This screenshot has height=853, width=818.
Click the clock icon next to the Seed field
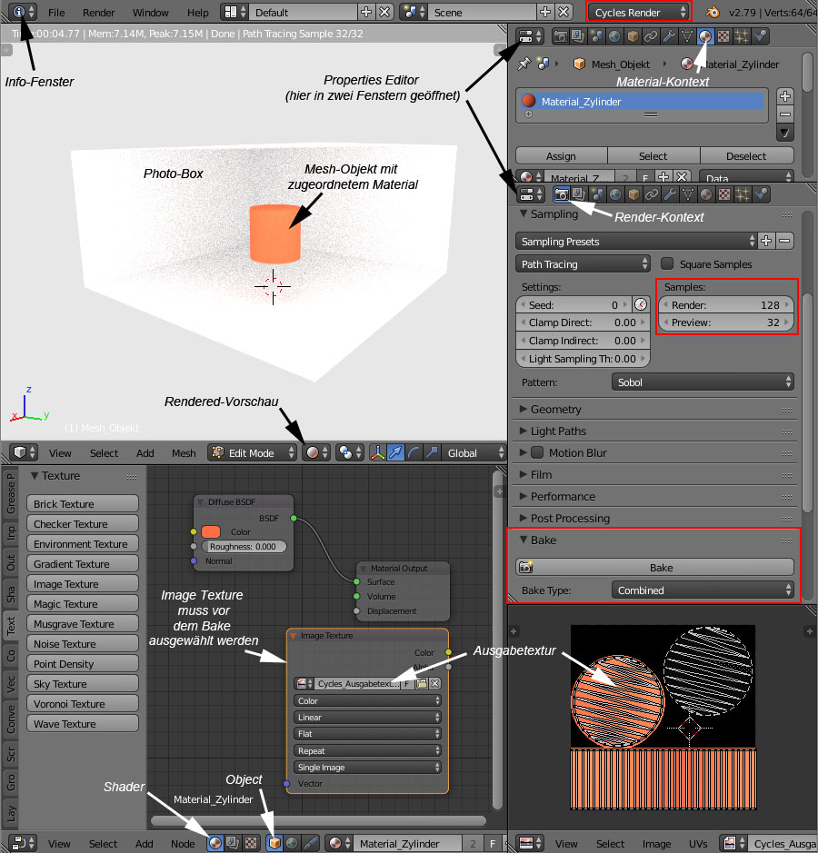pyautogui.click(x=641, y=305)
